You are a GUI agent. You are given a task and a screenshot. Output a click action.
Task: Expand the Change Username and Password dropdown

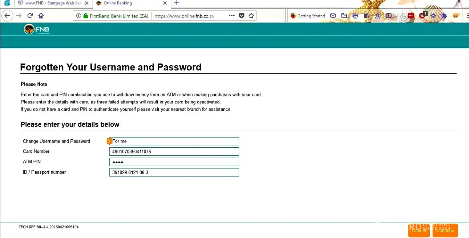109,141
